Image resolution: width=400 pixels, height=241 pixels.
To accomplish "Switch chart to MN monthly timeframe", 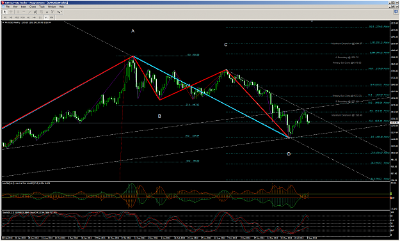I will 52,17.
